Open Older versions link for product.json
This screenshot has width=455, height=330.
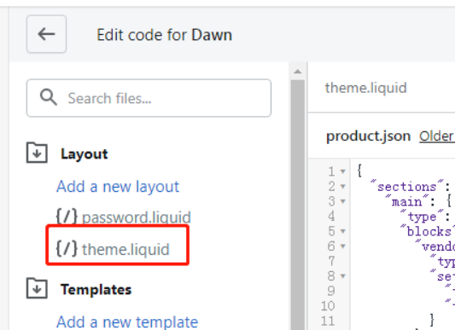[x=437, y=136]
